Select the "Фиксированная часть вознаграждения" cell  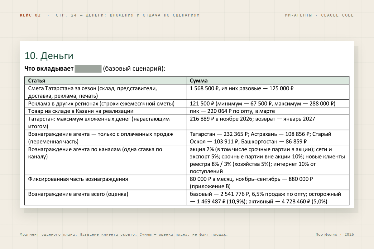[105, 183]
